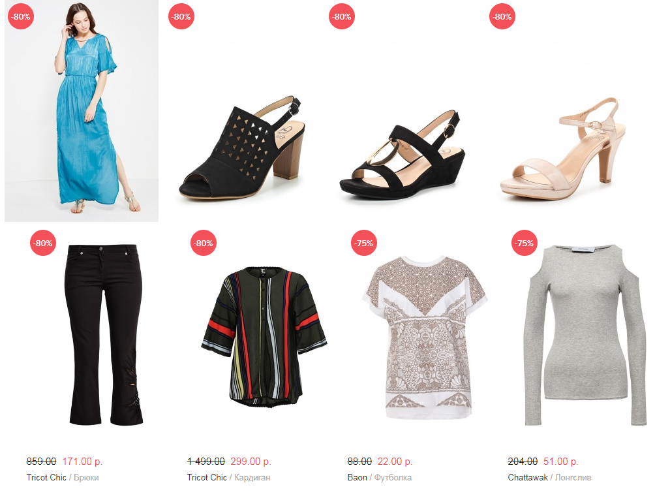Click the -80% badge on the blue dress
This screenshot has width=670, height=502.
point(21,17)
